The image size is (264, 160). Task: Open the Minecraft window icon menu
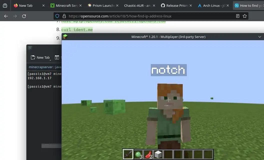coord(65,37)
